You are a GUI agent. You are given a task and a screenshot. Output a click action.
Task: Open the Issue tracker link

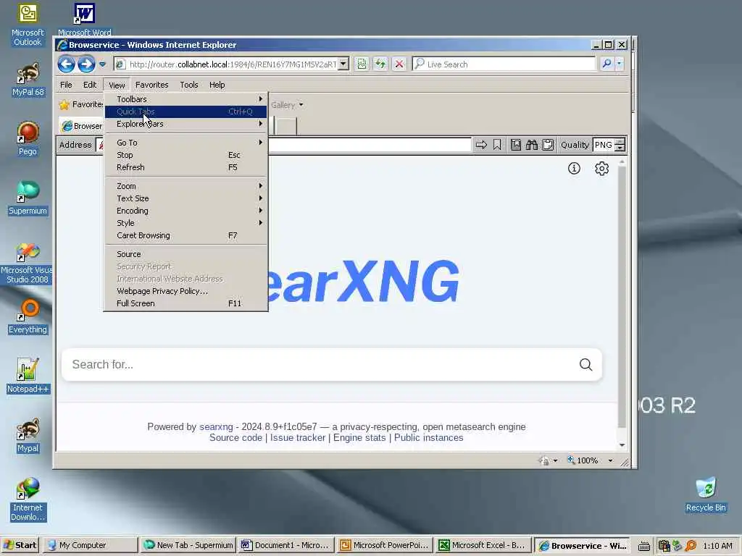click(298, 438)
